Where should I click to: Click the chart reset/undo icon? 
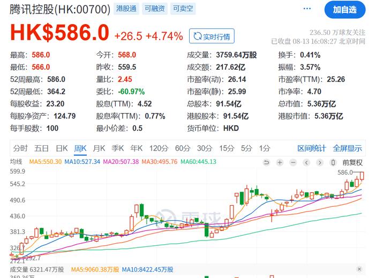point(266,163)
